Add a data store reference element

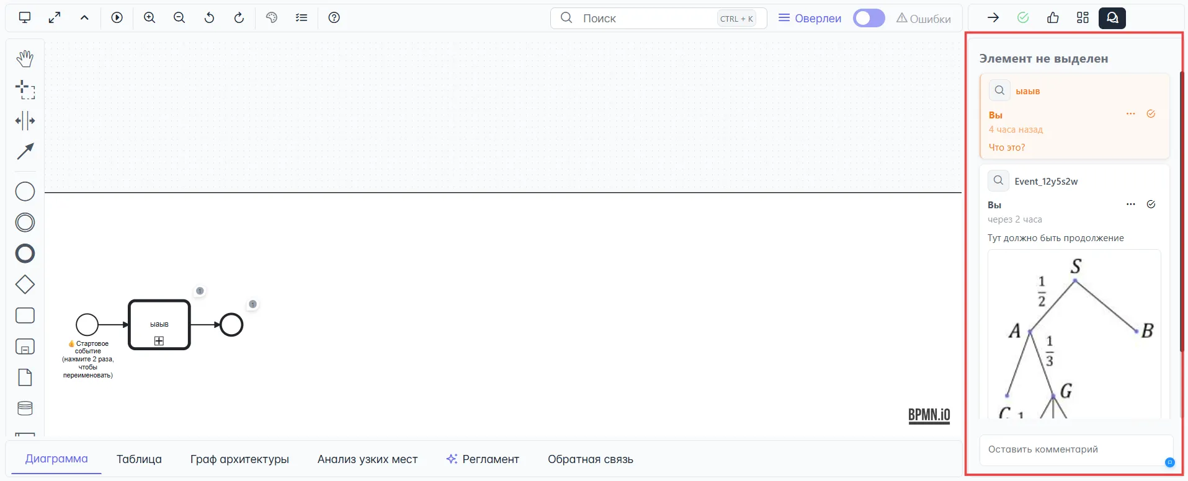(x=25, y=408)
